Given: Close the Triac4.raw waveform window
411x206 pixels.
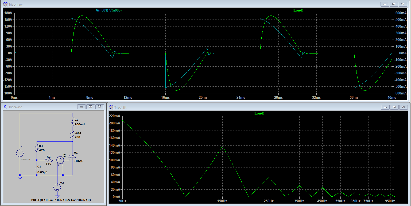Looking at the screenshot, I should tap(402, 4).
